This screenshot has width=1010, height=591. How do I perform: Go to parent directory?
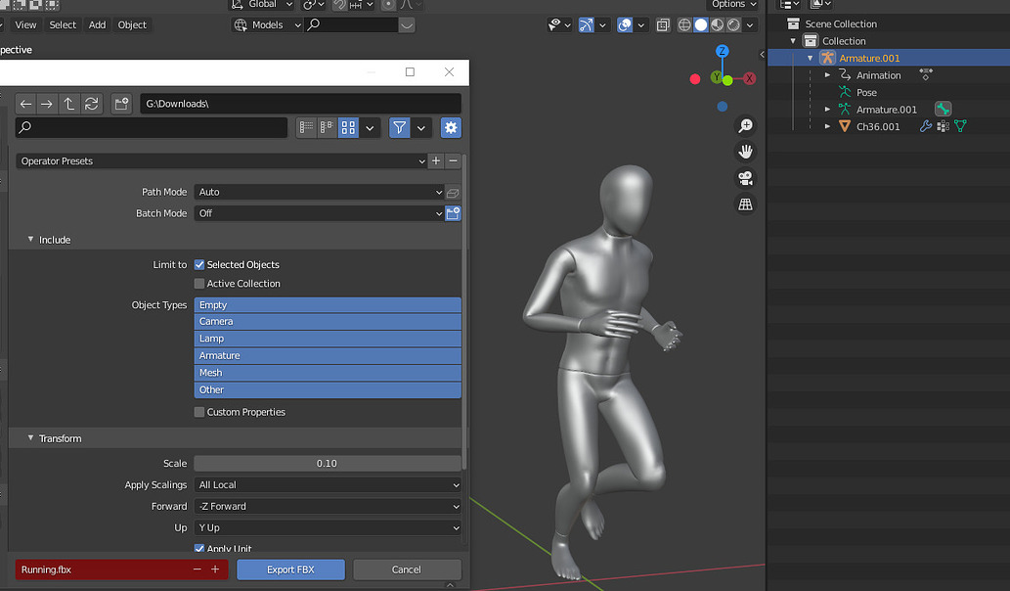68,104
